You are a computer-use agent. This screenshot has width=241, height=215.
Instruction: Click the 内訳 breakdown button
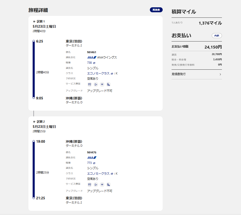click(217, 36)
